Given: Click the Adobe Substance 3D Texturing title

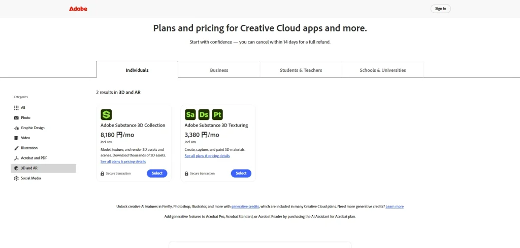Looking at the screenshot, I should point(216,126).
